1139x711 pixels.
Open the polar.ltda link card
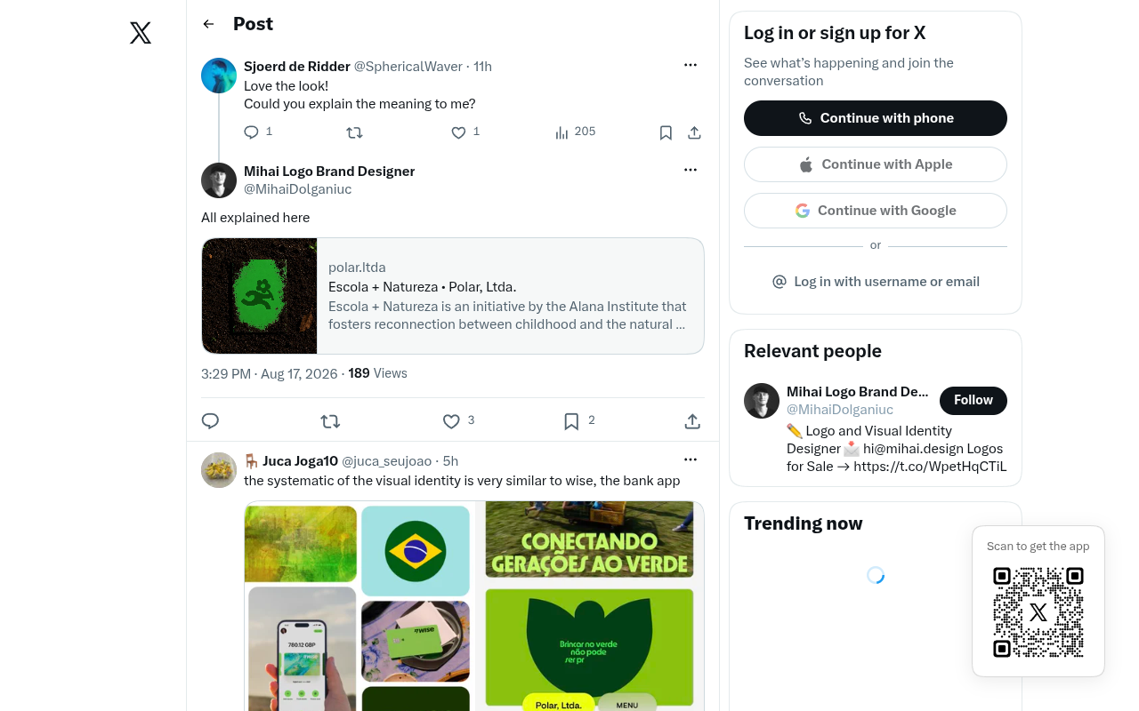click(453, 296)
